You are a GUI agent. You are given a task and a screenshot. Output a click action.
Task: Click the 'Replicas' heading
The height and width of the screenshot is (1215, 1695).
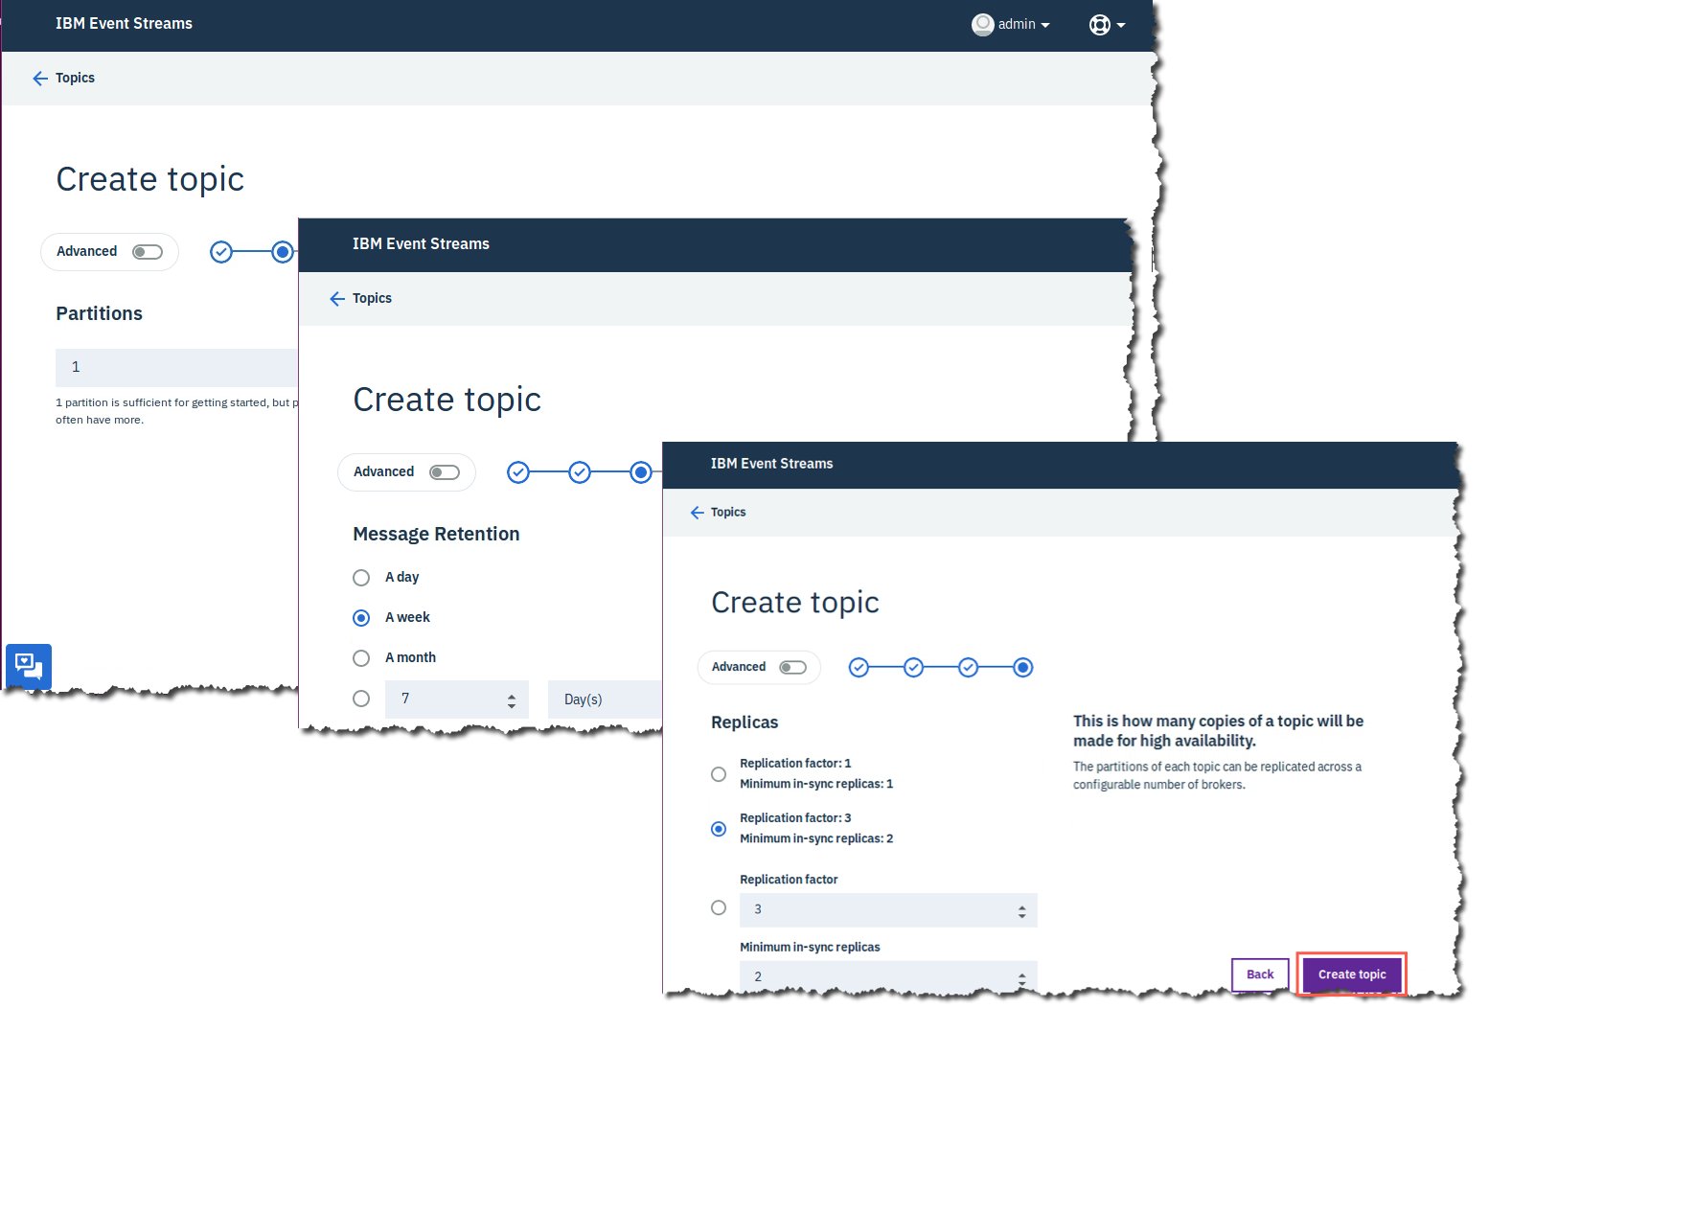tap(744, 722)
